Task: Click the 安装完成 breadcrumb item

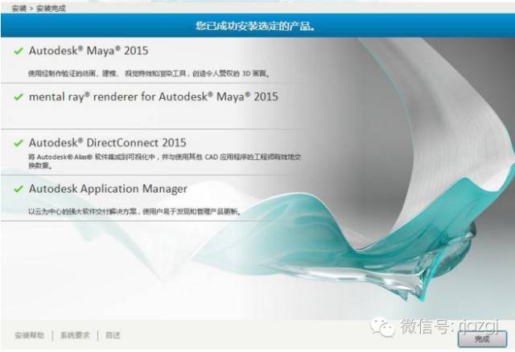Action: (x=51, y=7)
